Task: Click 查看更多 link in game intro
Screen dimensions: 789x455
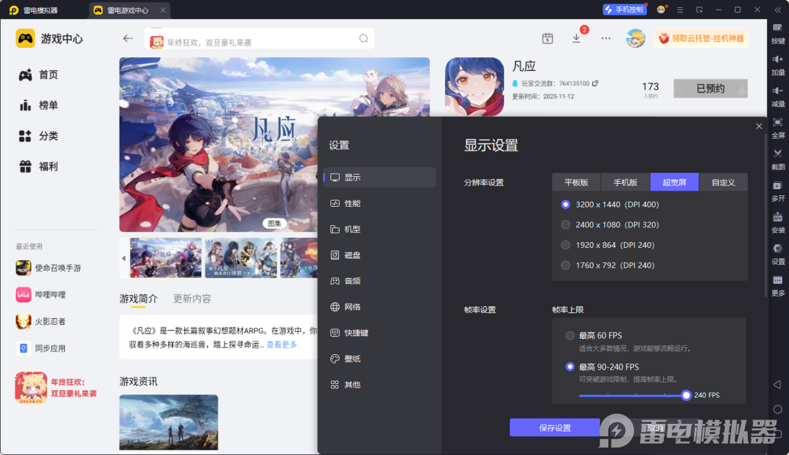Action: coord(282,345)
